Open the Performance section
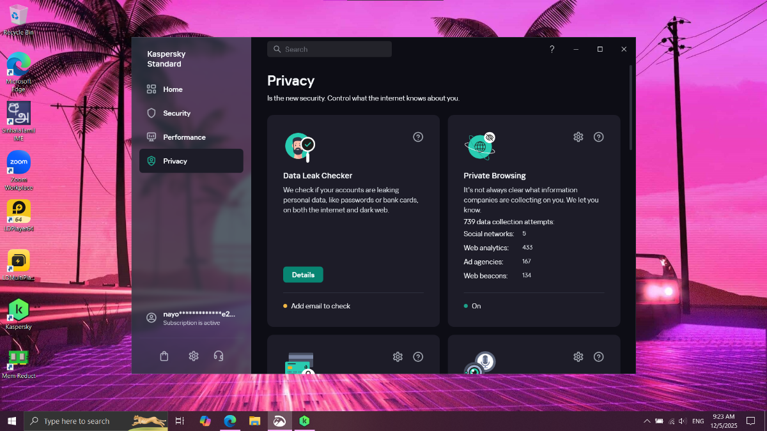Viewport: 767px width, 431px height. point(191,137)
